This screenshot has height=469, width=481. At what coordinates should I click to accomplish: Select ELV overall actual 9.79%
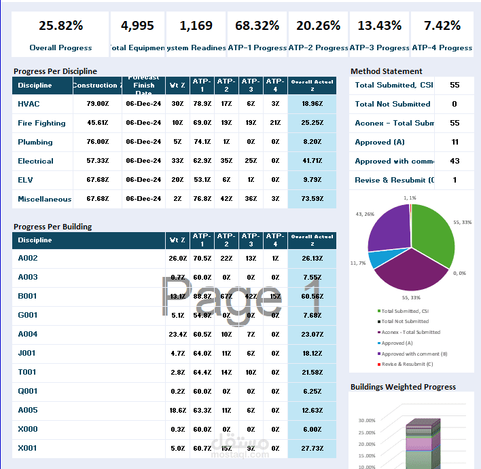312,180
